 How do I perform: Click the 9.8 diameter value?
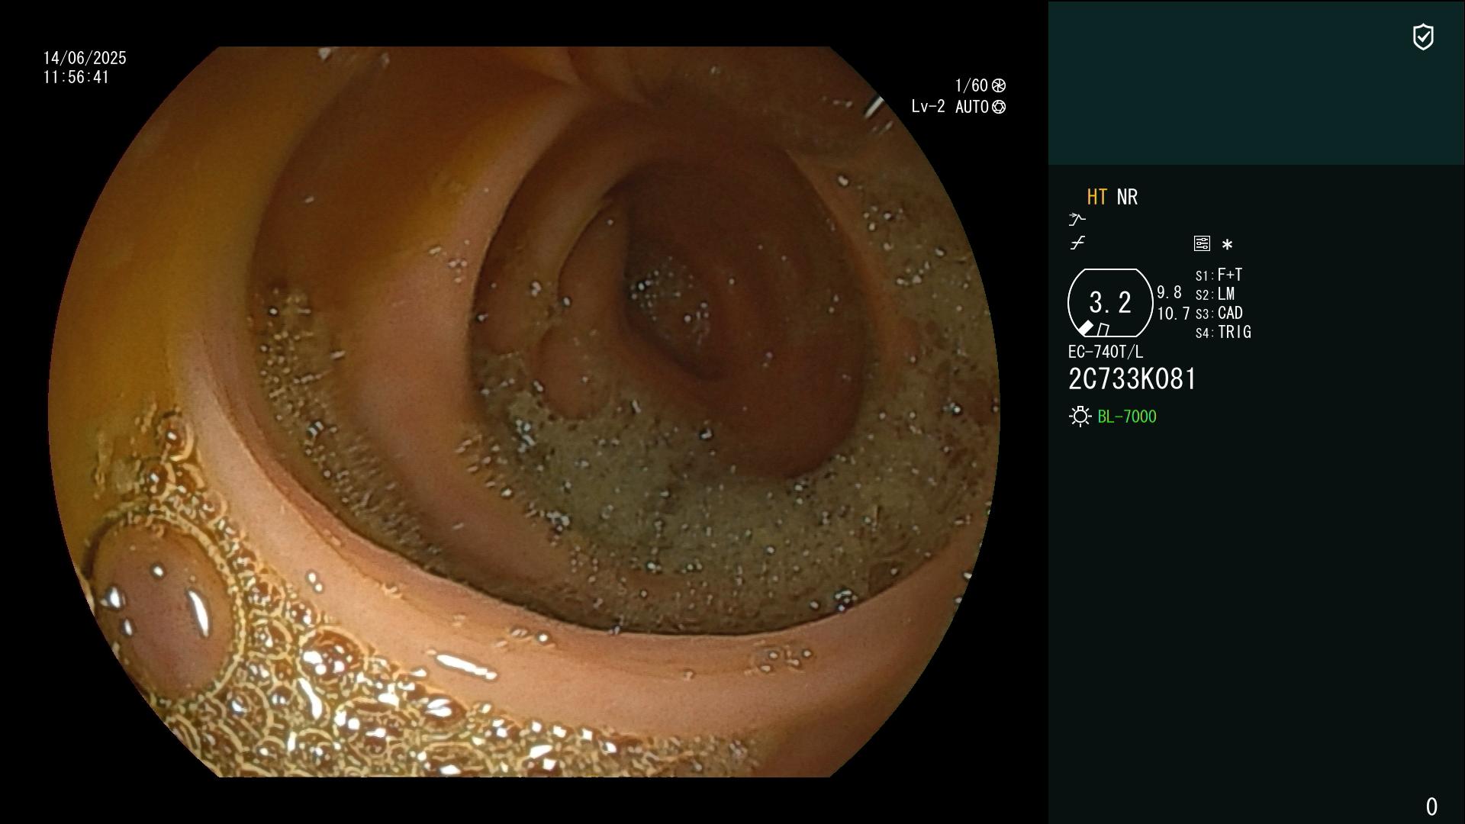coord(1169,292)
